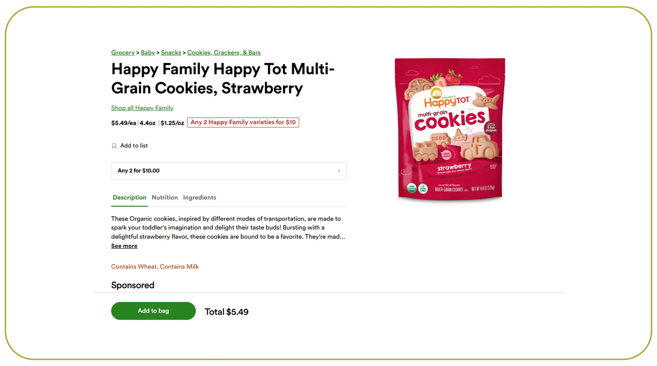Click the bookmark icon beside Add to list
Image resolution: width=657 pixels, height=366 pixels.
[x=114, y=146]
